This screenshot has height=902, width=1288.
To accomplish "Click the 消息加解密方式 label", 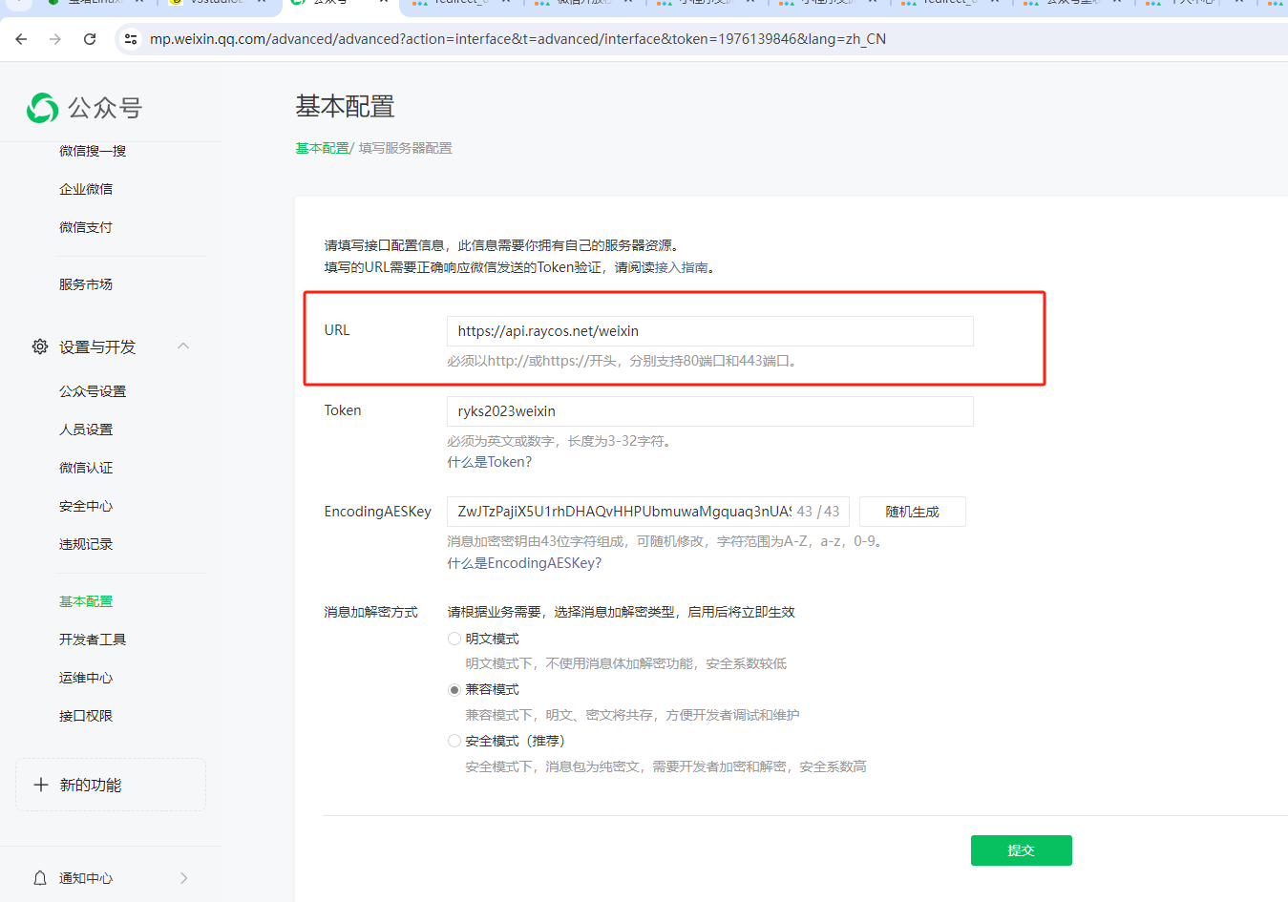I will pyautogui.click(x=370, y=612).
